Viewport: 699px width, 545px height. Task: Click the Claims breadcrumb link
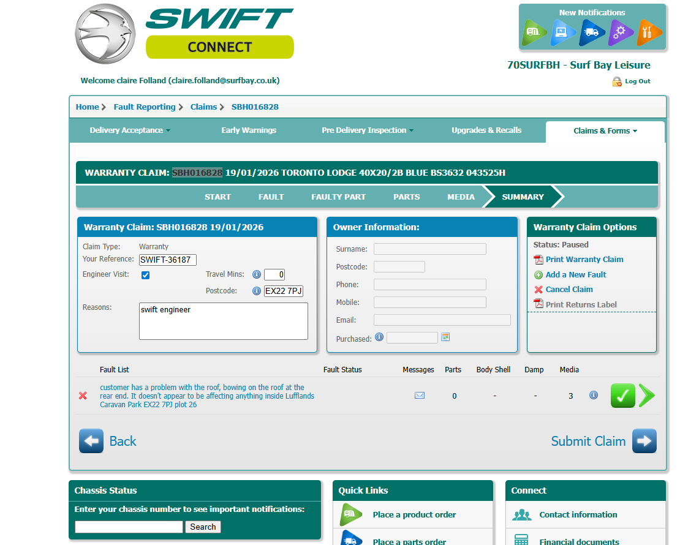(204, 107)
